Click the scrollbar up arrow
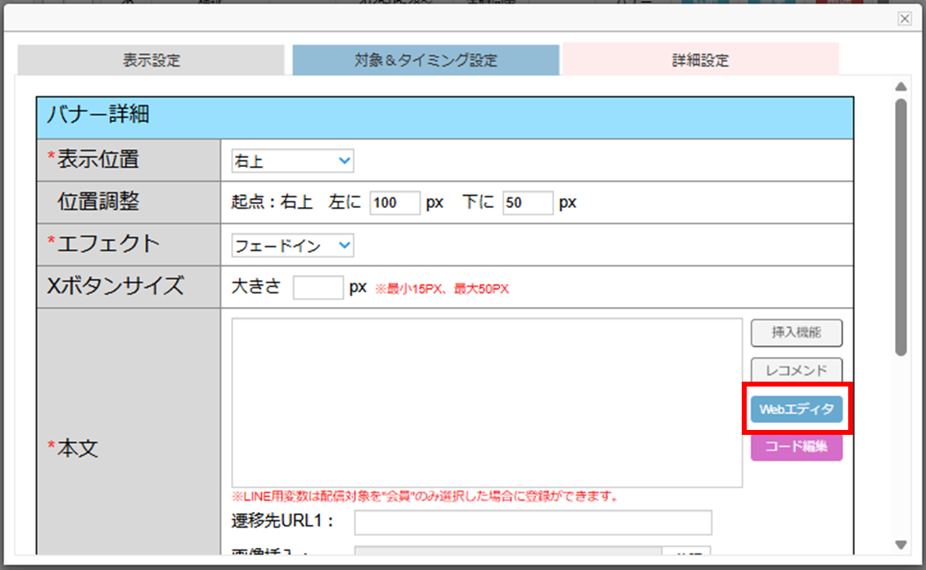 click(x=901, y=87)
